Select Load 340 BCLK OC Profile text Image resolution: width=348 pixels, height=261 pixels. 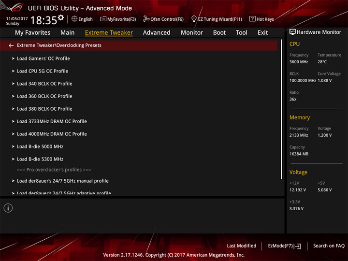(x=44, y=84)
